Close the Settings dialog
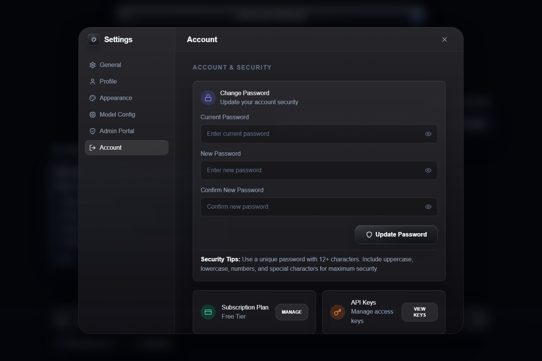The width and height of the screenshot is (542, 361). click(x=445, y=39)
